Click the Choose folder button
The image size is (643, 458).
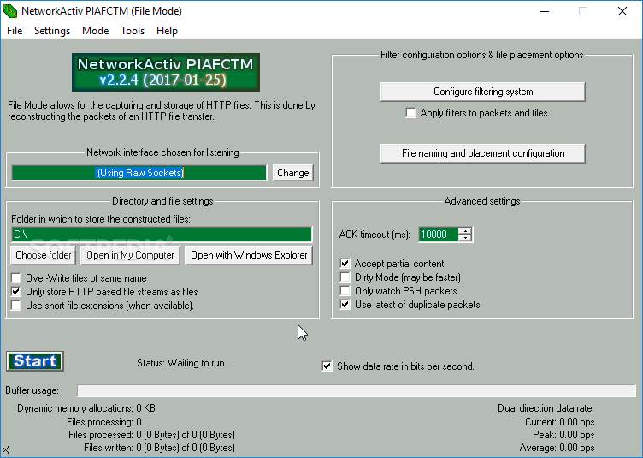(43, 255)
